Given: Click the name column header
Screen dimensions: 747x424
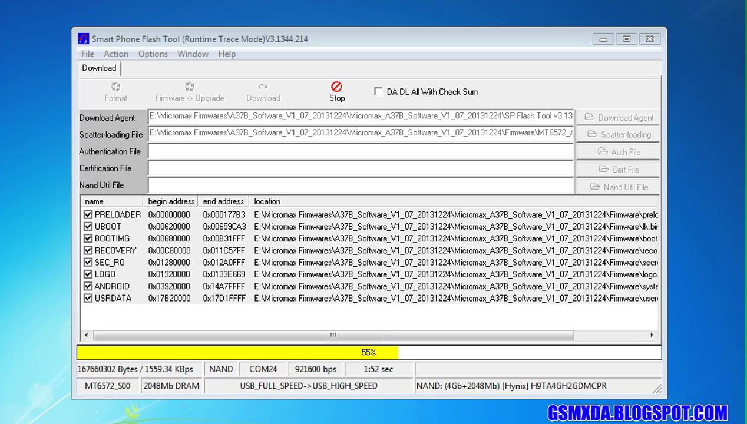Looking at the screenshot, I should 112,201.
